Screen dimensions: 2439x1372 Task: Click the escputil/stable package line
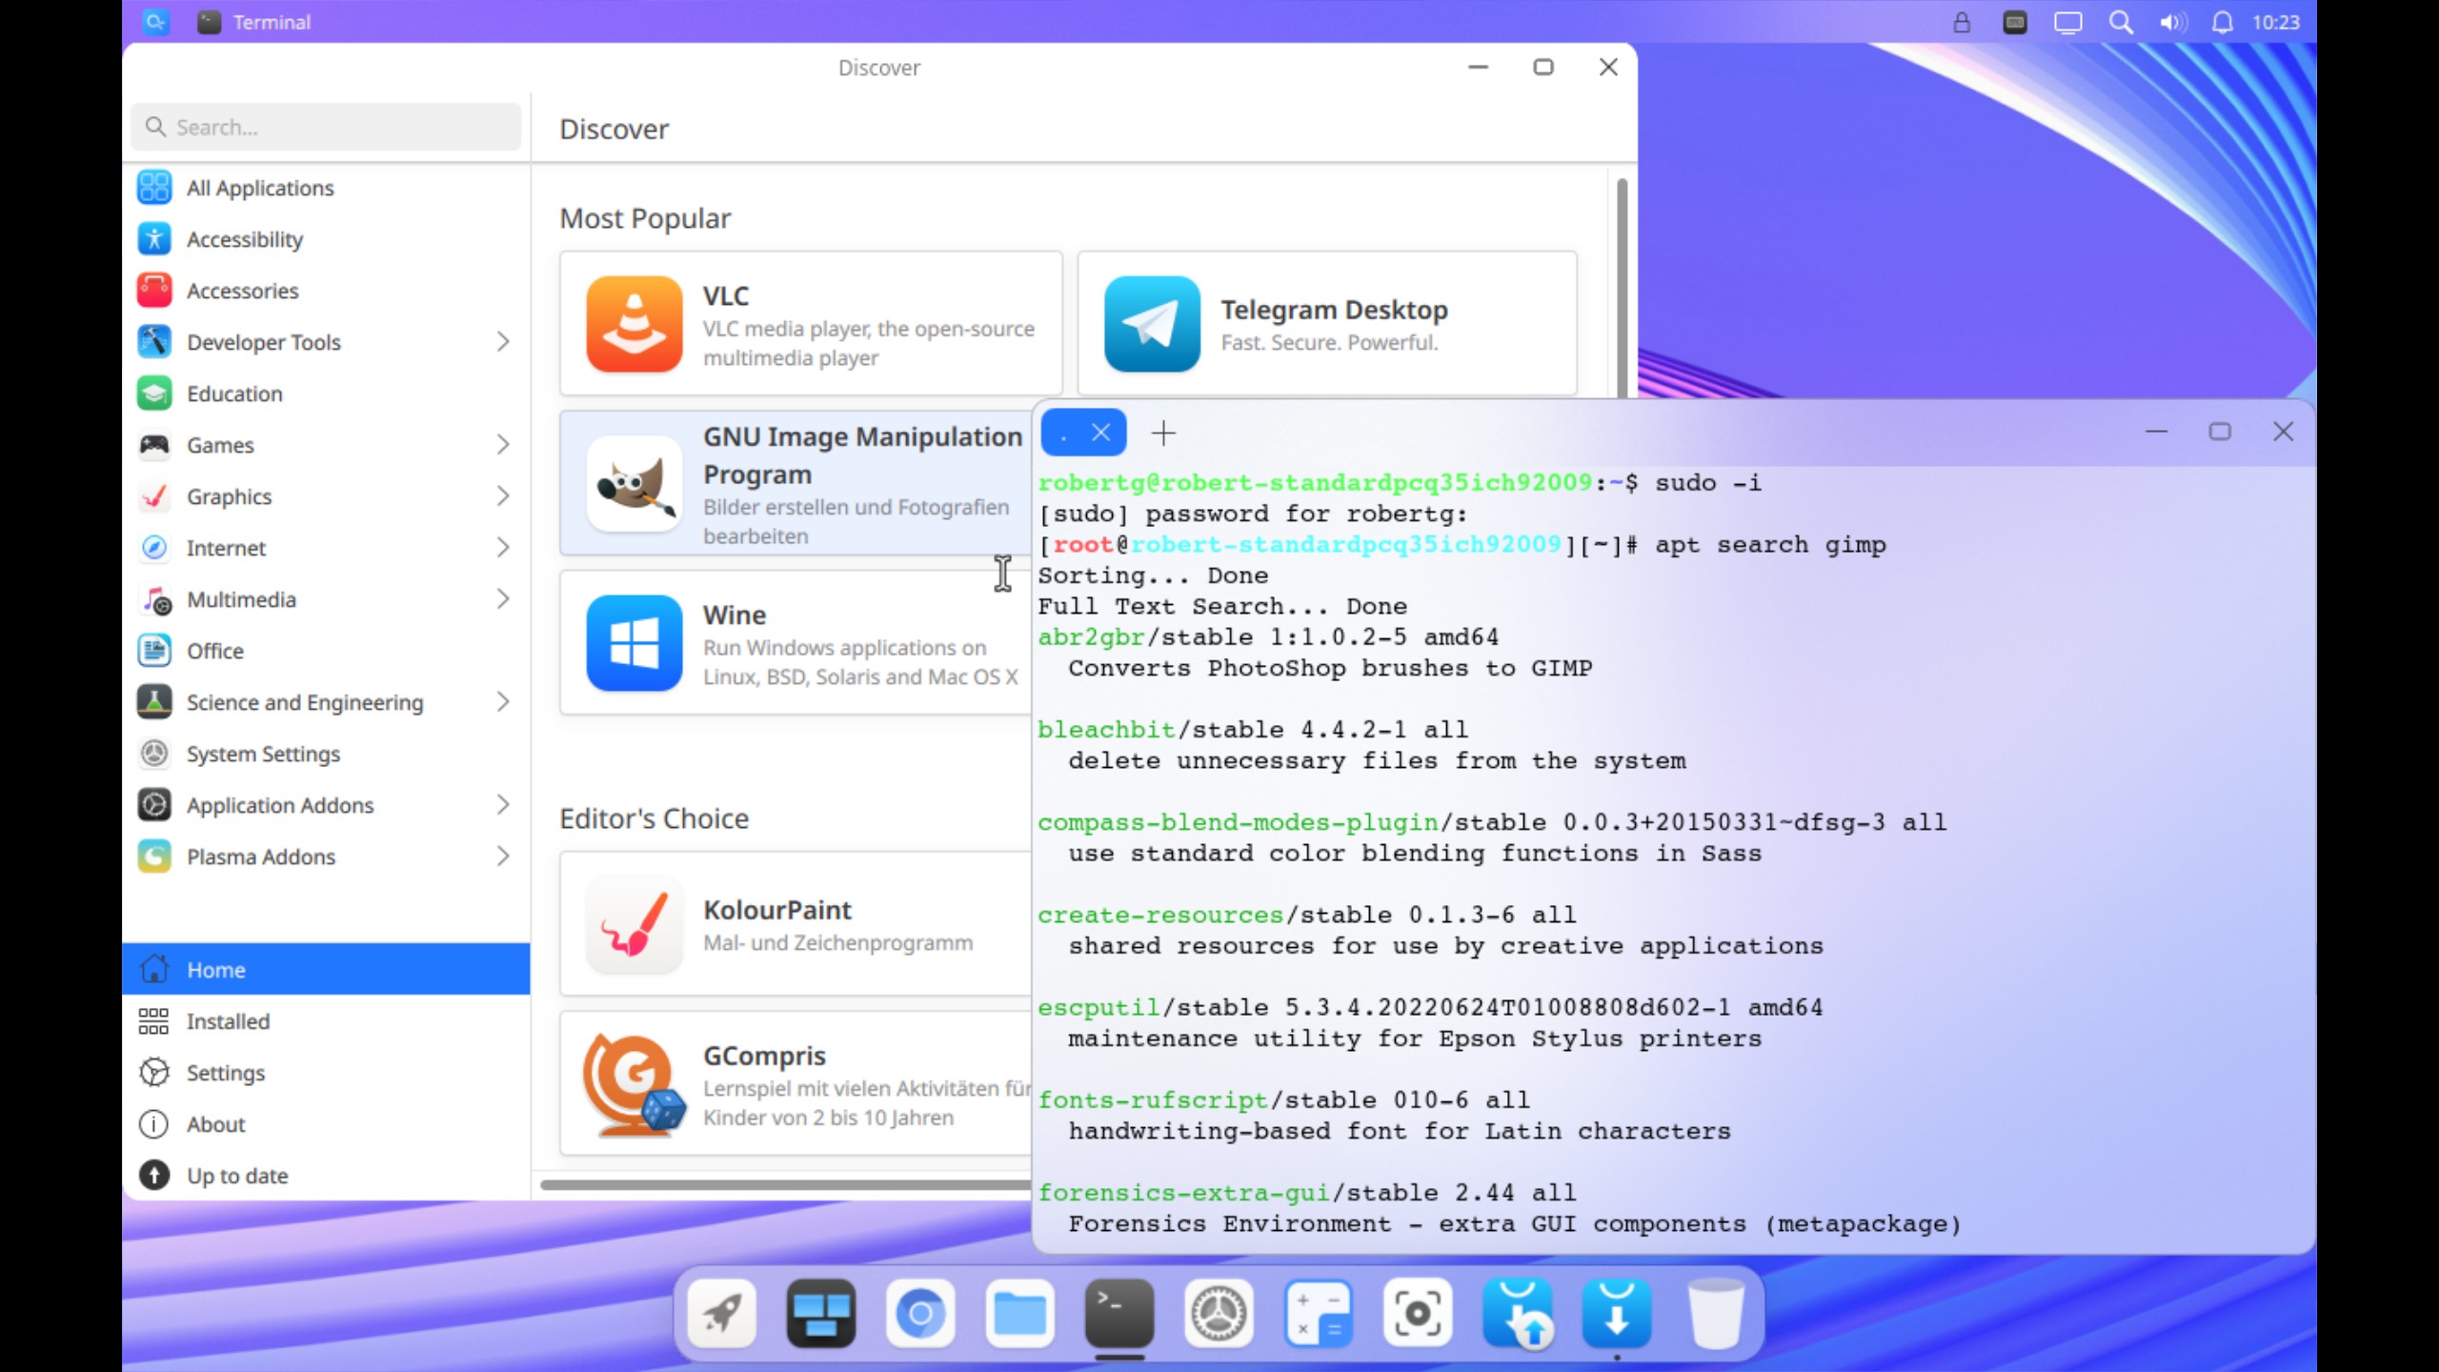coord(1429,1006)
